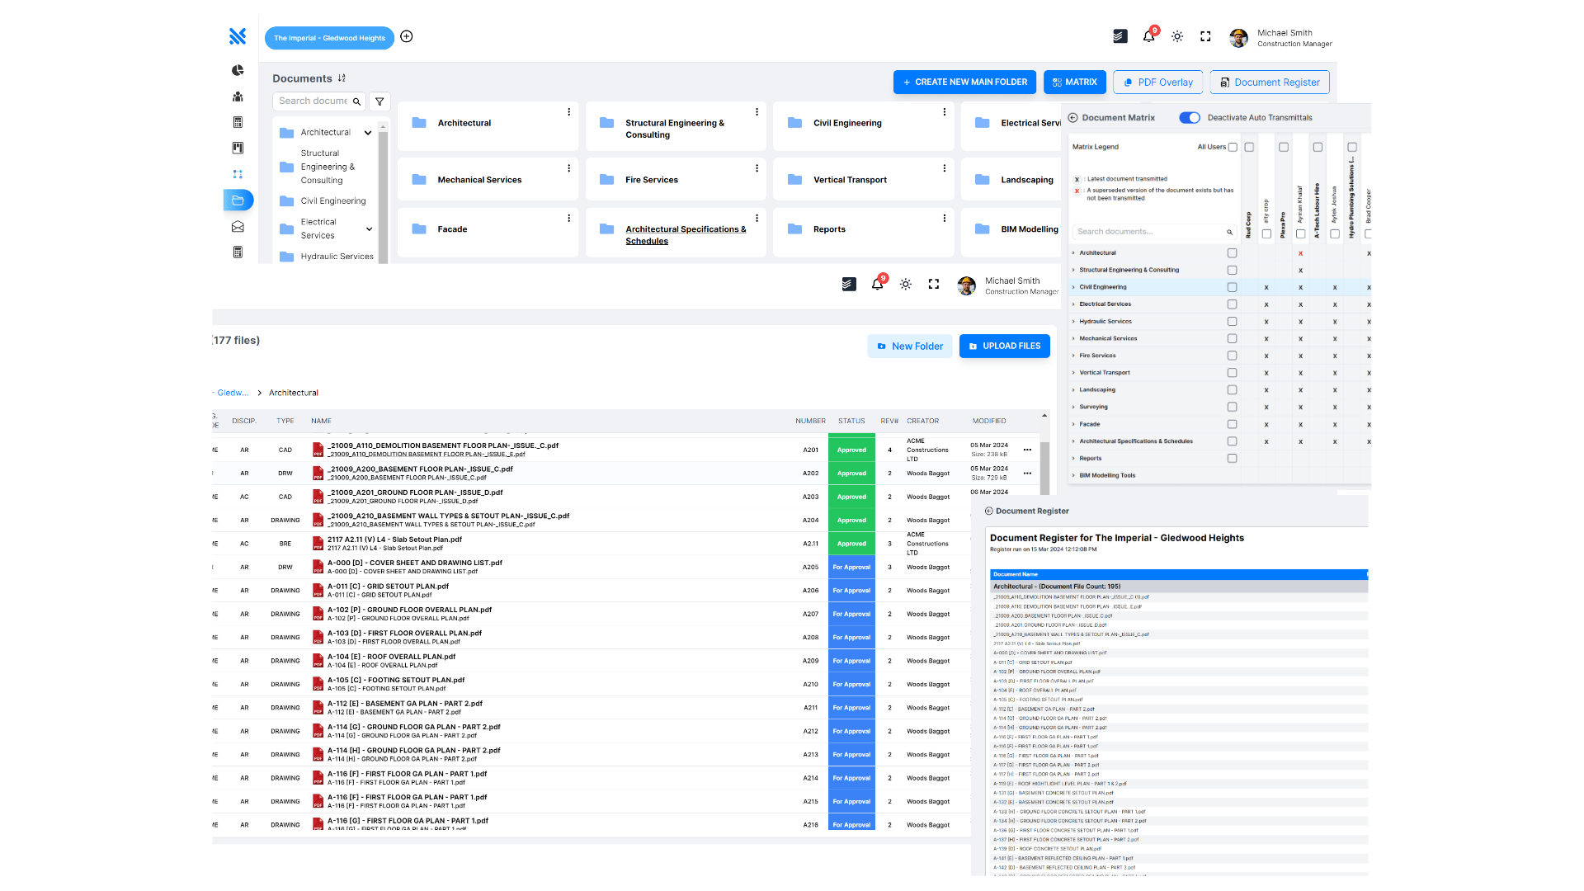Toggle the theme brightness sun icon
The width and height of the screenshot is (1584, 891).
pos(1177,36)
